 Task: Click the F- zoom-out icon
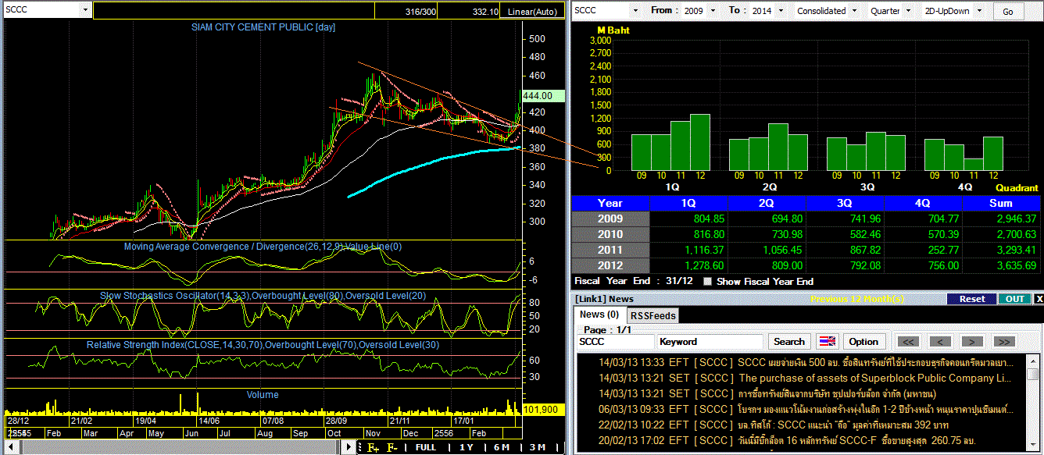tap(392, 447)
